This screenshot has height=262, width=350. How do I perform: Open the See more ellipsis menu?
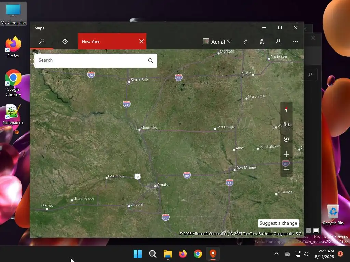coord(295,41)
